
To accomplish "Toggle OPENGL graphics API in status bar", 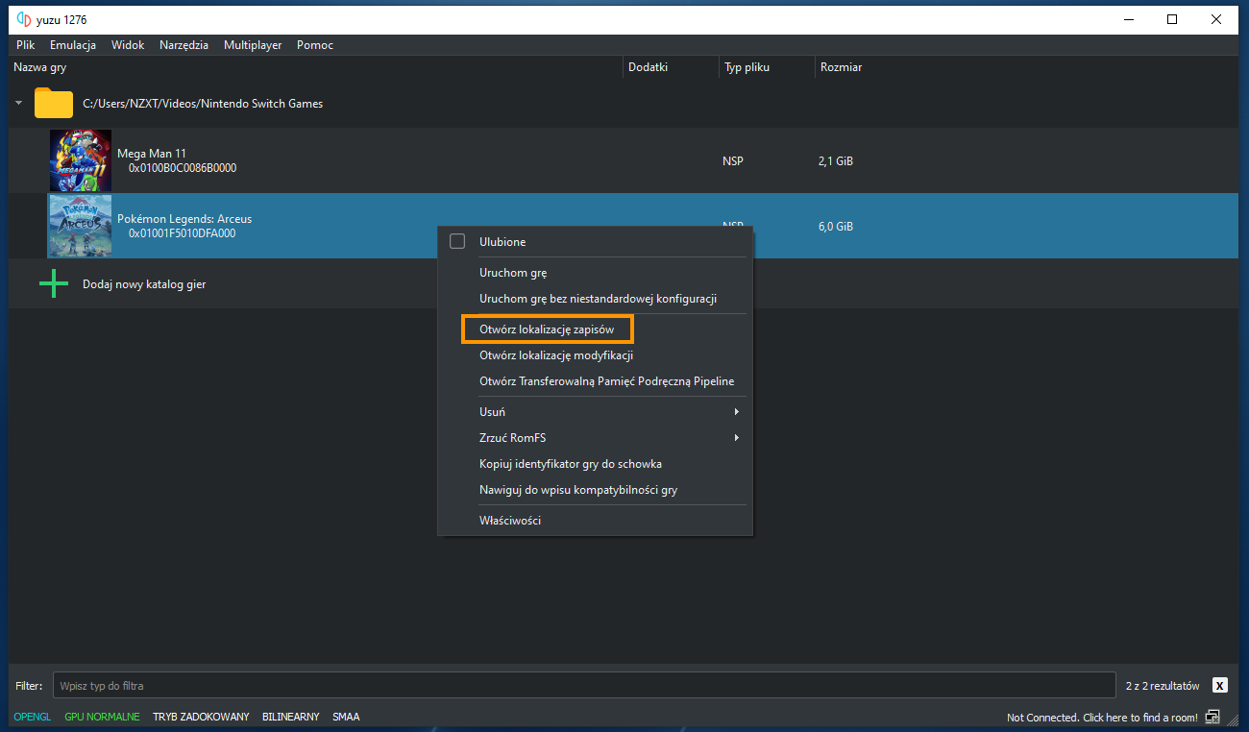I will coord(33,717).
